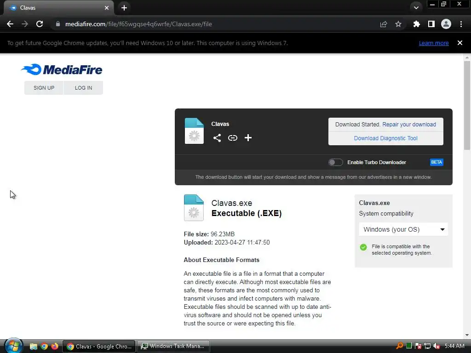Image resolution: width=471 pixels, height=353 pixels.
Task: Click the SIGN UP button
Action: point(44,88)
